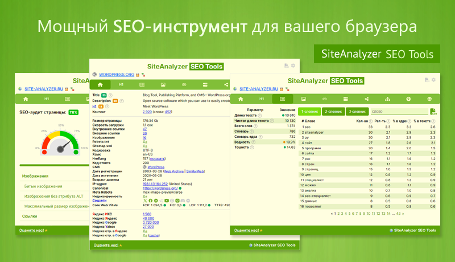
Task: Select Битые изображения in left panel
Action: coord(43,186)
